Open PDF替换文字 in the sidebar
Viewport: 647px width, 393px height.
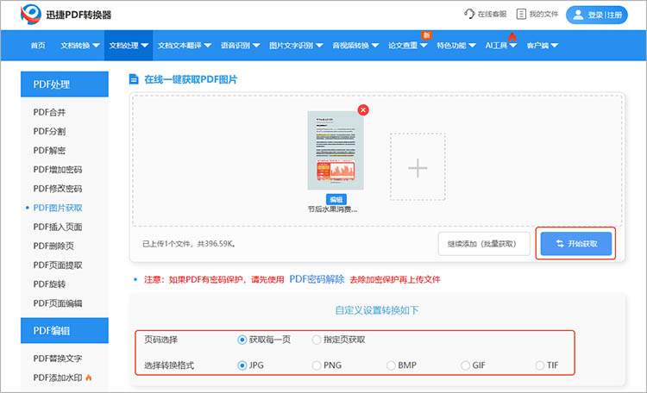pos(58,359)
